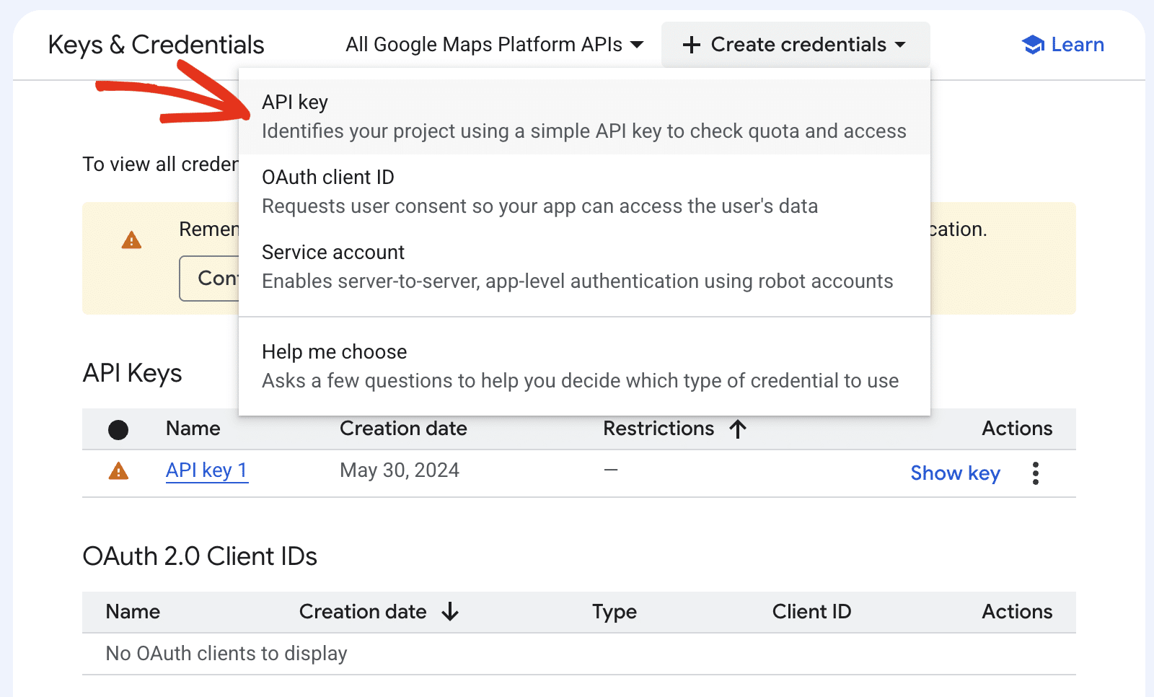This screenshot has width=1154, height=697.
Task: Click the Keys & Credentials page title
Action: click(156, 45)
